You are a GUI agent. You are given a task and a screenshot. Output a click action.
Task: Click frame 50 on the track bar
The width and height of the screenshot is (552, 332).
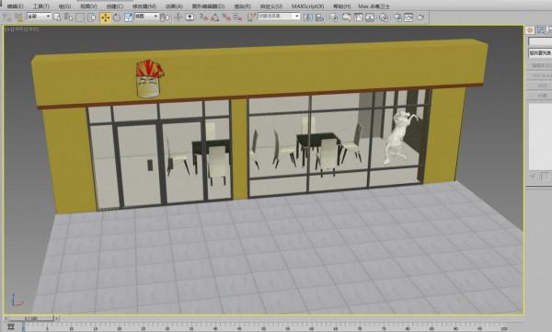[263, 328]
